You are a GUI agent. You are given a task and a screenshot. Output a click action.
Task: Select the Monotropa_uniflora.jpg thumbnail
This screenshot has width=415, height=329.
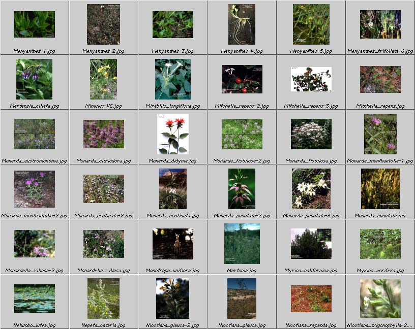(173, 243)
